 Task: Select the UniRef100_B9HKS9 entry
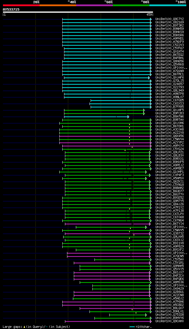[170, 32]
